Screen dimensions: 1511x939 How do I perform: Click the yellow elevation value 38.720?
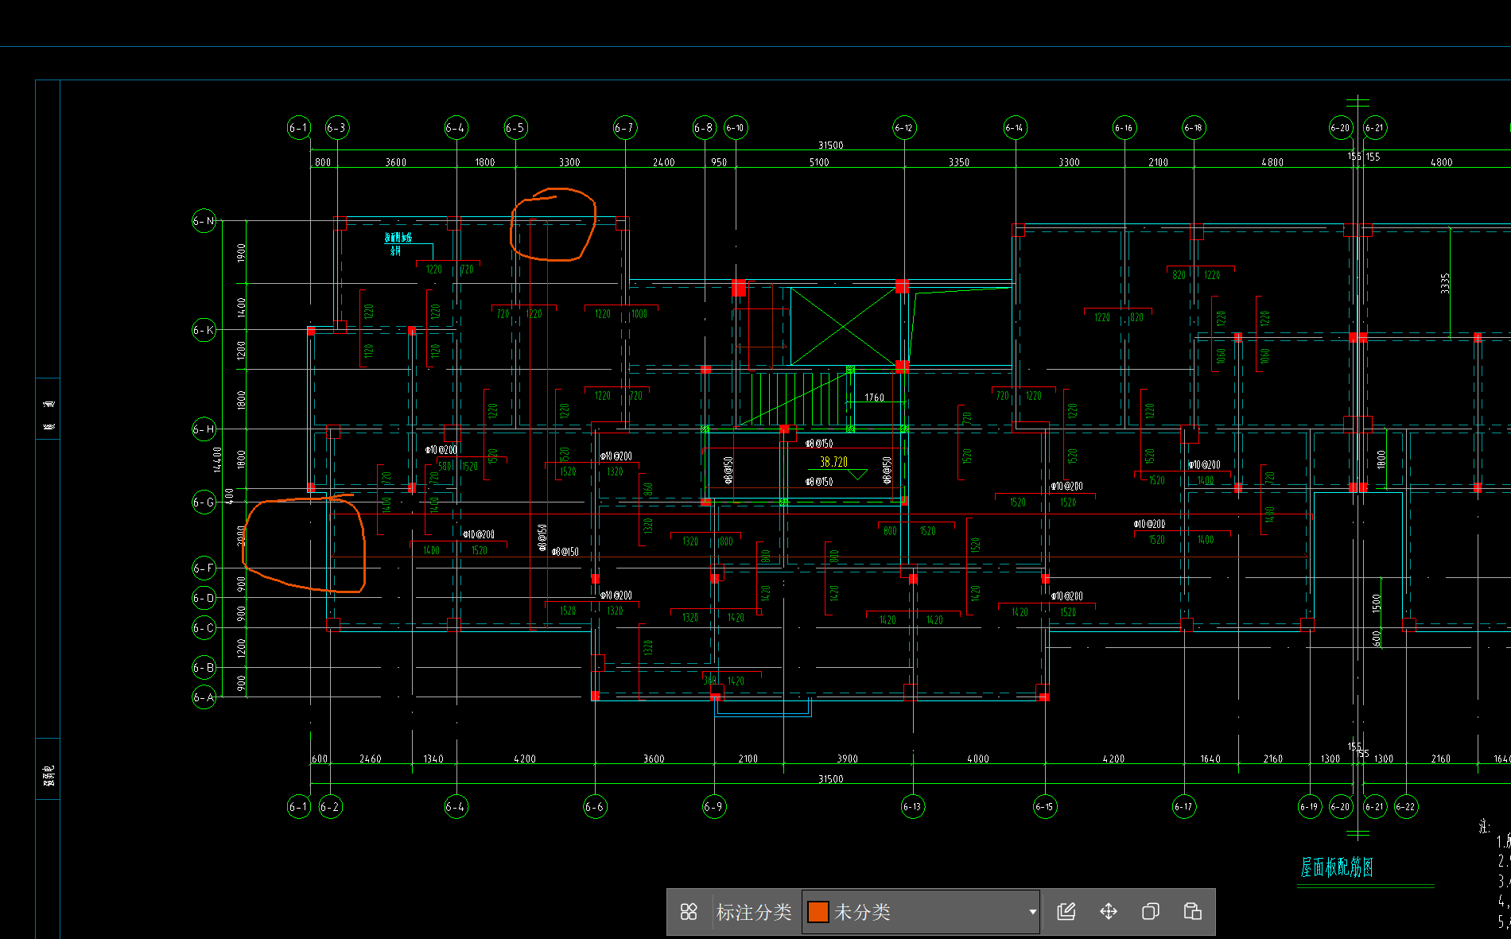pos(833,462)
